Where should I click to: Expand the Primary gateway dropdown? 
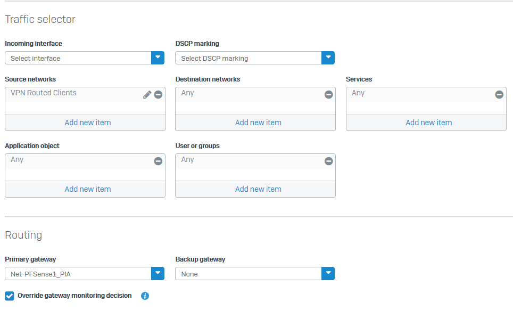coord(158,274)
